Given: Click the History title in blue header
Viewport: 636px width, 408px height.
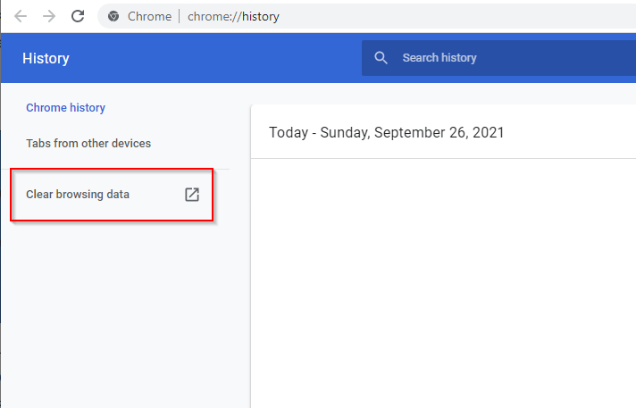Looking at the screenshot, I should tap(46, 59).
